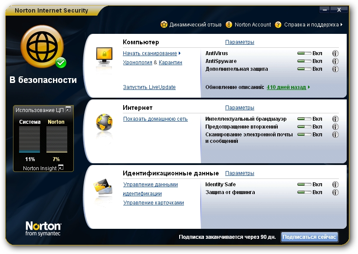Click the Начать сканирование link

point(150,53)
